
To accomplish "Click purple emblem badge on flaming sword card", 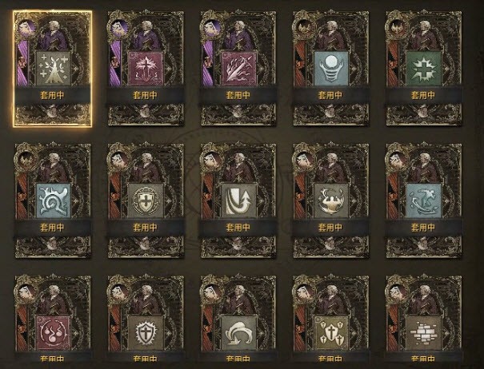I will 212,29.
